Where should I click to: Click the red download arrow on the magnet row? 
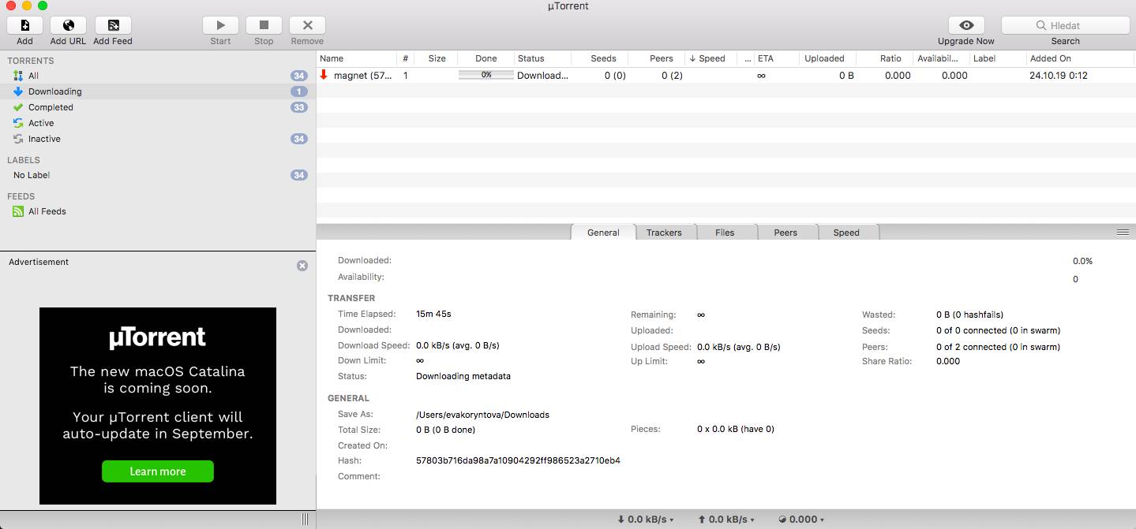tap(324, 75)
